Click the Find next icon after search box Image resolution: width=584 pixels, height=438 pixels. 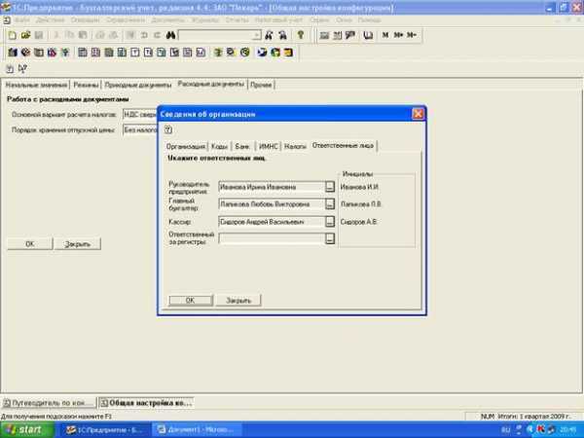point(269,35)
